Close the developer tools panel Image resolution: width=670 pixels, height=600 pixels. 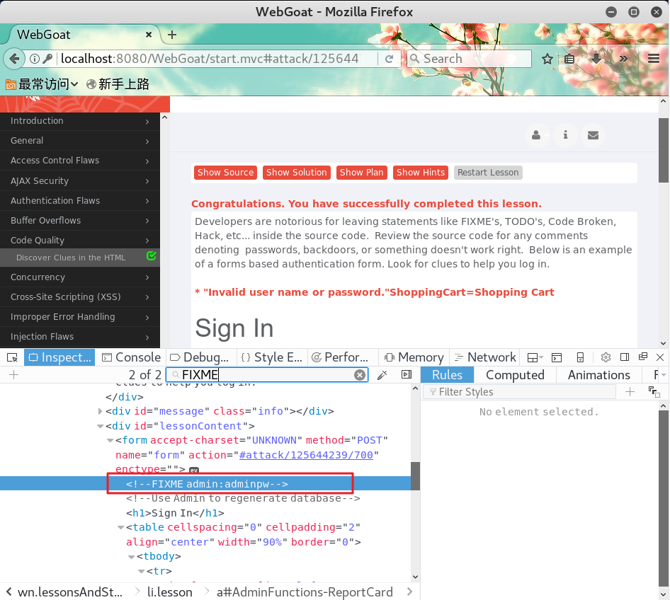click(x=660, y=357)
